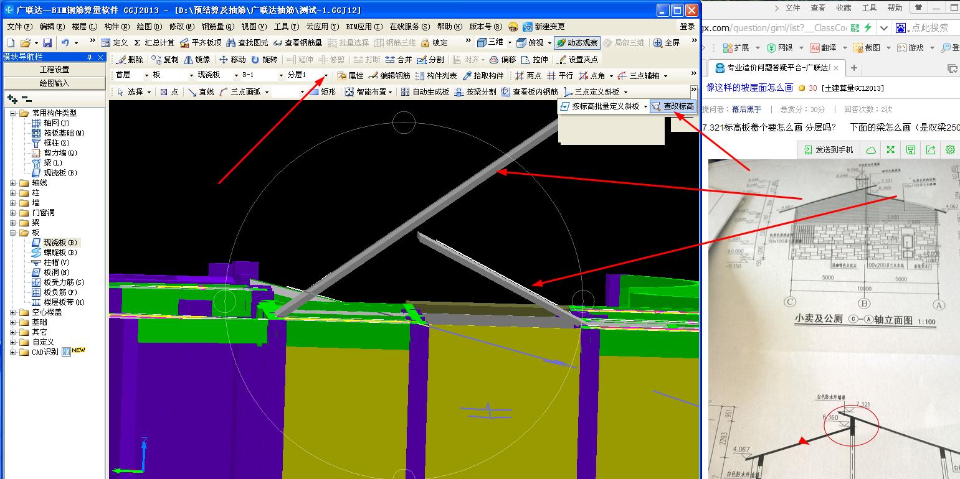The image size is (960, 479).
Task: Click the 旋转 rotate tool
Action: click(264, 60)
